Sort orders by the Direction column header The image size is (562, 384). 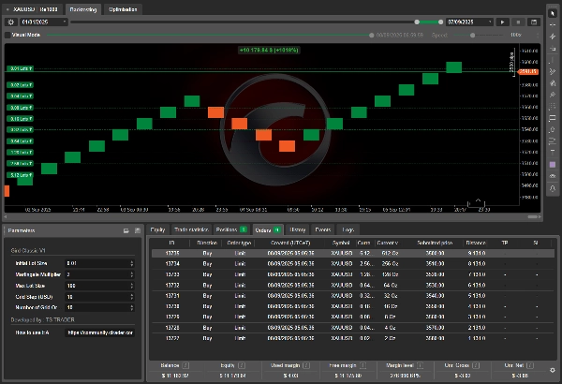(x=207, y=244)
